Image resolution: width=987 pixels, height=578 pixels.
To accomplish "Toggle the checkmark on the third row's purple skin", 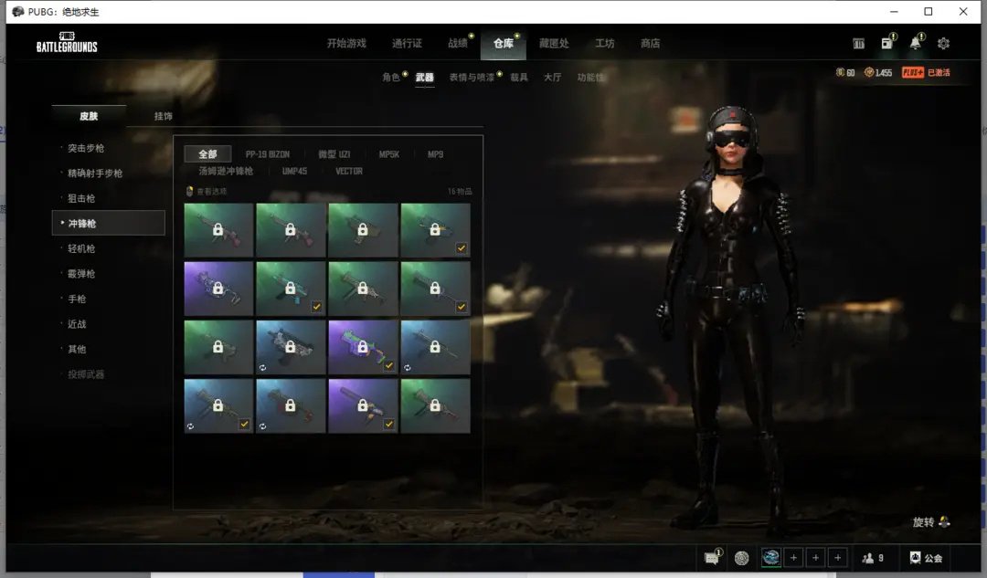I will (x=389, y=365).
